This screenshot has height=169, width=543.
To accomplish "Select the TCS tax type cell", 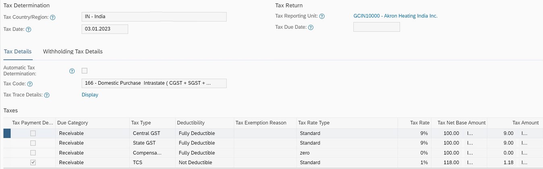I will (x=152, y=163).
